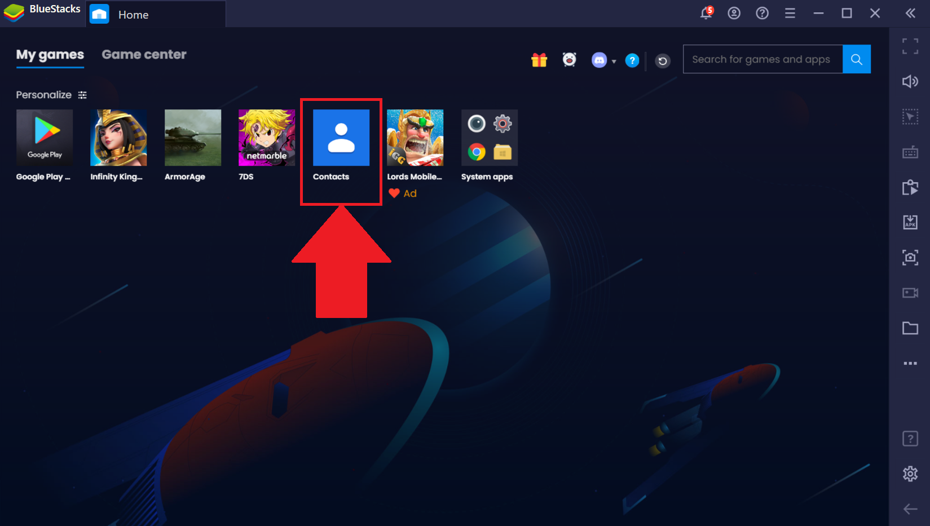Click the refresh circular arrow icon
Image resolution: width=930 pixels, height=526 pixels.
[663, 60]
